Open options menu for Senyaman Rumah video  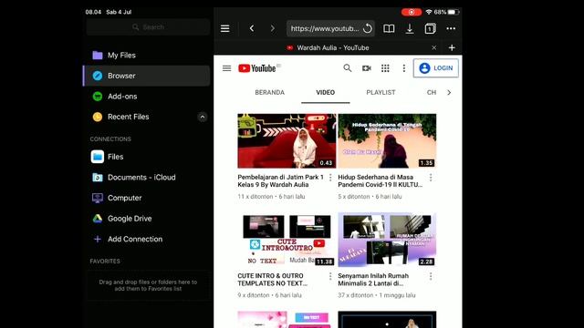(x=431, y=276)
